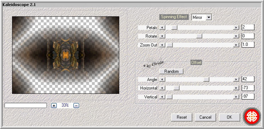Increase Angle with right arrow
Screen dimensions: 264x129
click(236, 79)
